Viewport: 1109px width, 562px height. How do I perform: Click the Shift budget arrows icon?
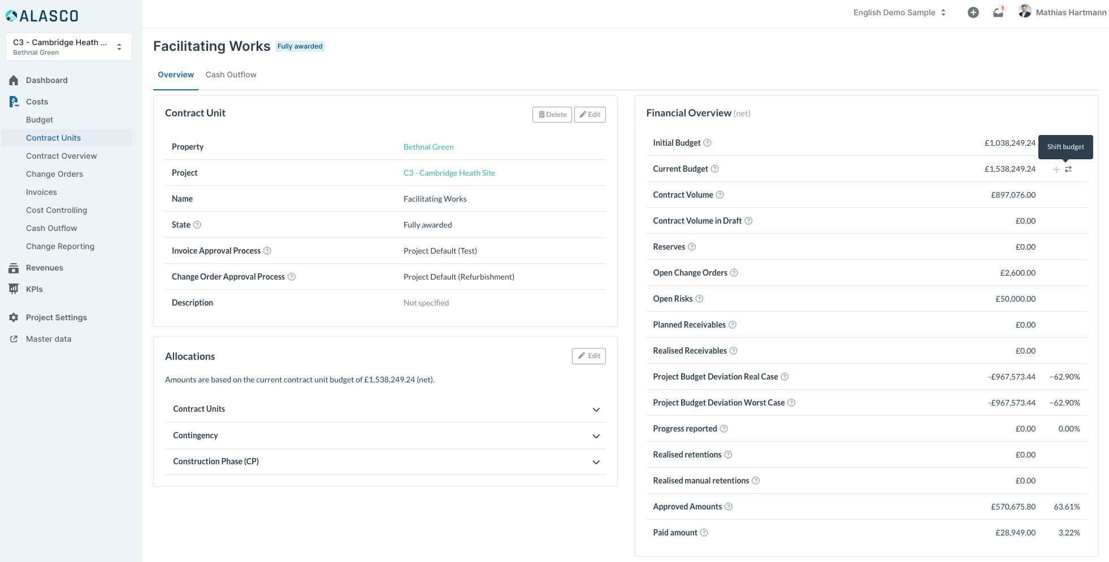pos(1068,169)
